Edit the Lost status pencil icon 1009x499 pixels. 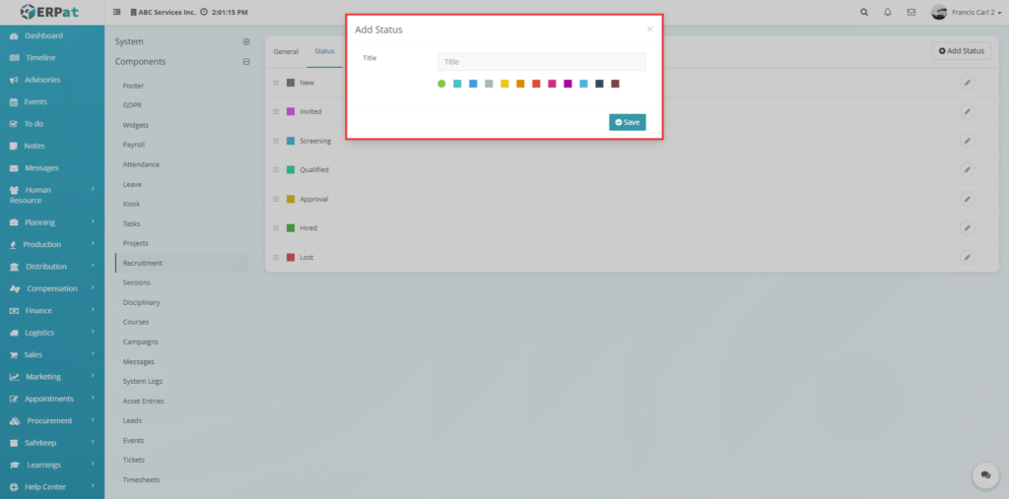[967, 257]
